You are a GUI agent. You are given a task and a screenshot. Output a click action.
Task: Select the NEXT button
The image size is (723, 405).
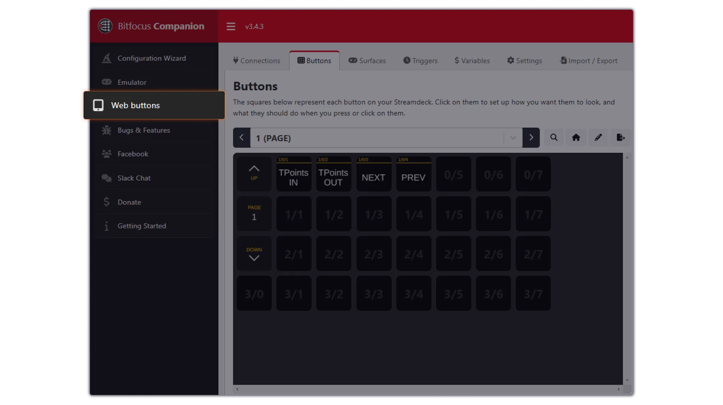pos(374,174)
